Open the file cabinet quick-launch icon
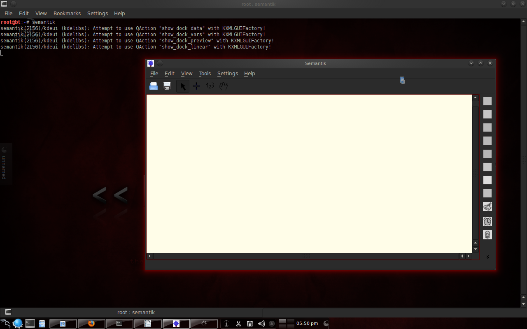Image resolution: width=527 pixels, height=329 pixels. (42, 324)
